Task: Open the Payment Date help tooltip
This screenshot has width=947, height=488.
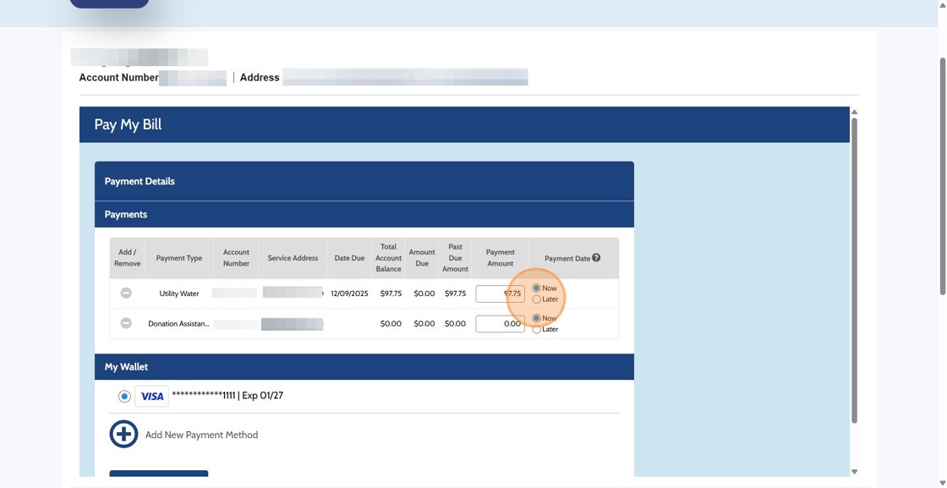Action: [x=596, y=257]
